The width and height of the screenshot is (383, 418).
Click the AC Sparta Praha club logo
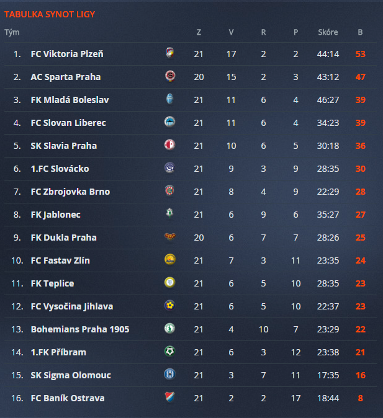[x=170, y=77]
